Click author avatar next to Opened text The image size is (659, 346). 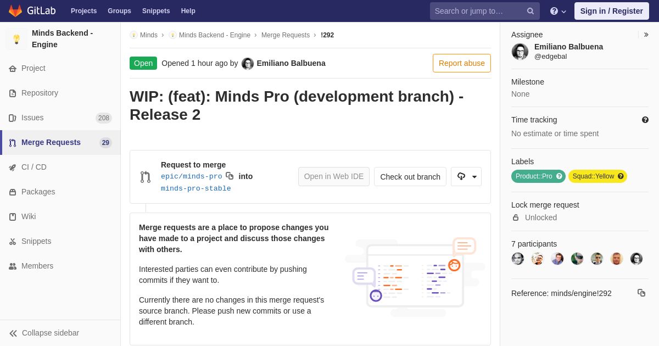click(x=248, y=64)
